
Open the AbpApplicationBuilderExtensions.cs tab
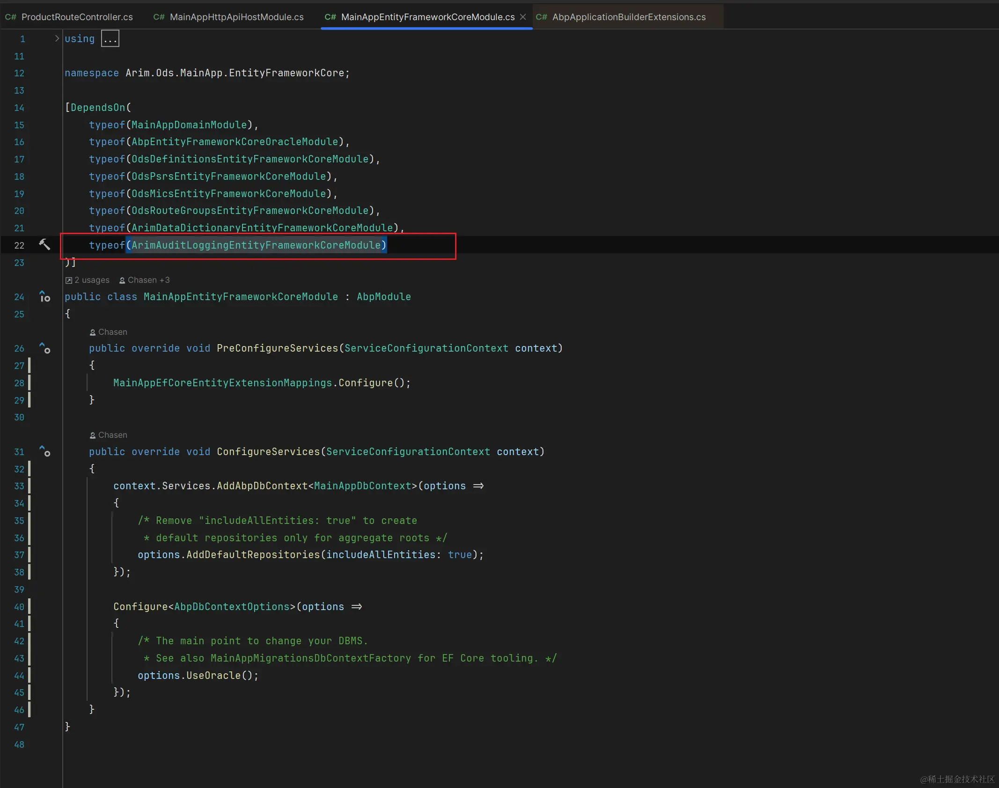click(x=629, y=17)
